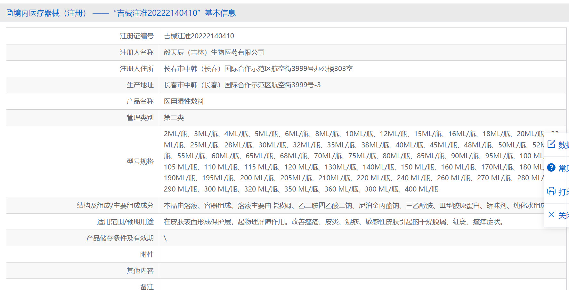Click the 产品储存条件及有效期 row label

point(120,238)
